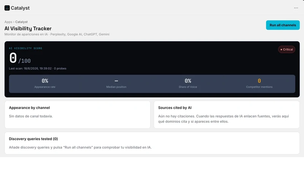Viewport: 304px width, 171px height.
Task: Go to Apps in the breadcrumb
Action: tap(8, 22)
